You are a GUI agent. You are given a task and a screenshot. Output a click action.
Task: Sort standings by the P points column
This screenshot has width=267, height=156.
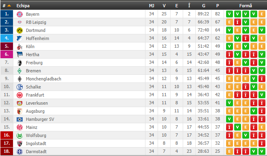pyautogui.click(x=218, y=6)
